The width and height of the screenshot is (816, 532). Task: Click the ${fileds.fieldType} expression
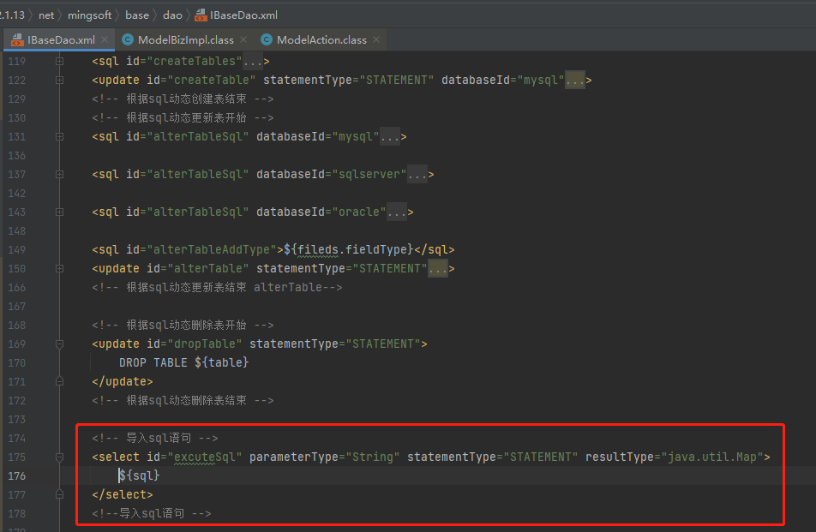(349, 249)
